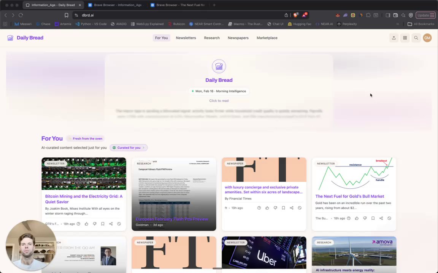438x273 pixels.
Task: Click the info icon on Financial Times card
Action: pos(259,208)
